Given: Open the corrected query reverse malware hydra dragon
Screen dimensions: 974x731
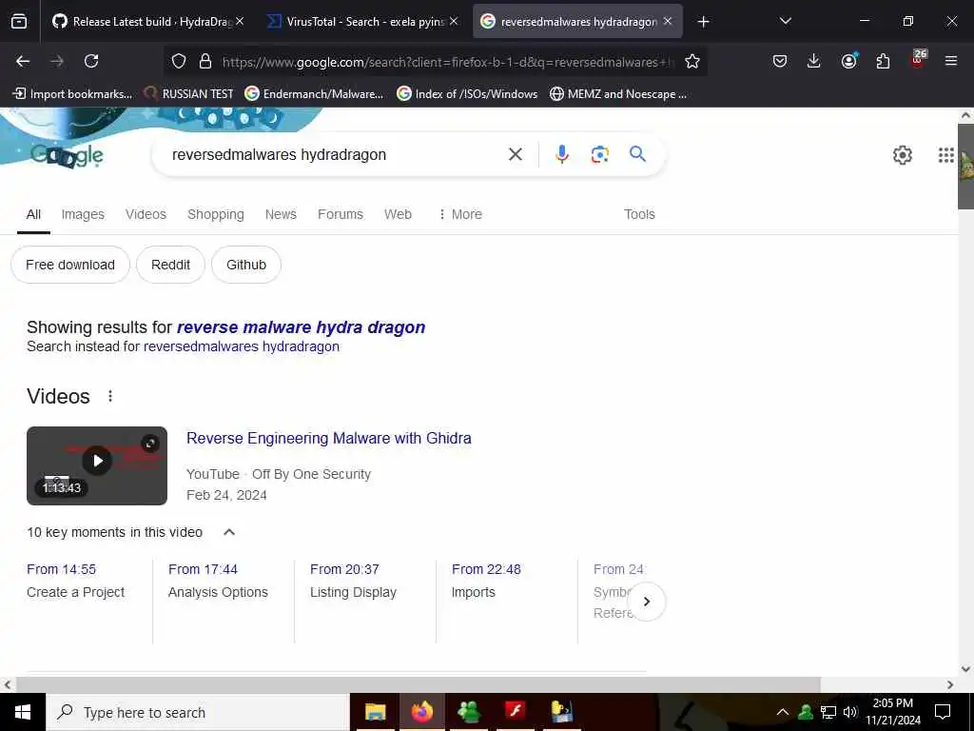Looking at the screenshot, I should [302, 327].
